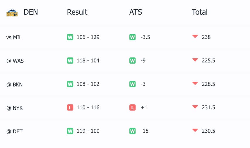The image size is (250, 148).
Task: Open the @ NYK game row
Action: pyautogui.click(x=15, y=108)
